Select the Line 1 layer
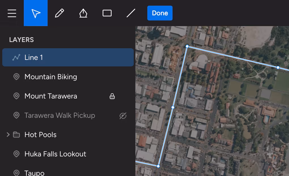The width and height of the screenshot is (289, 176). point(68,57)
